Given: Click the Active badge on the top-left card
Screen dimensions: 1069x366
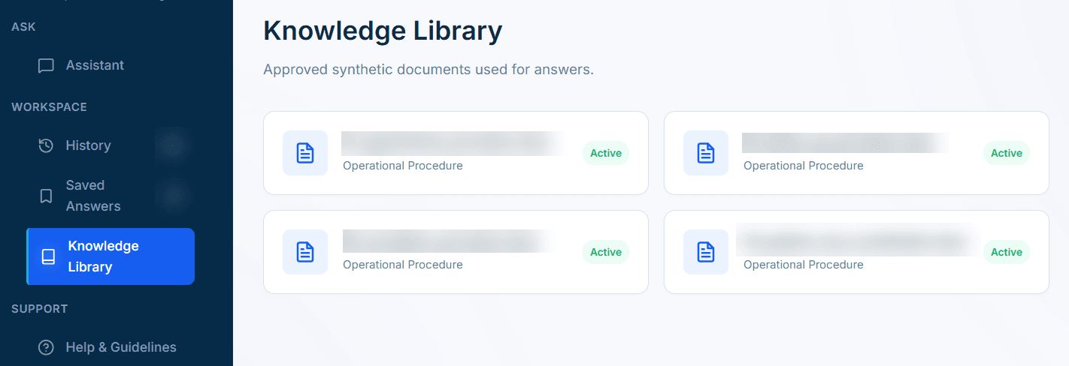Looking at the screenshot, I should point(606,153).
